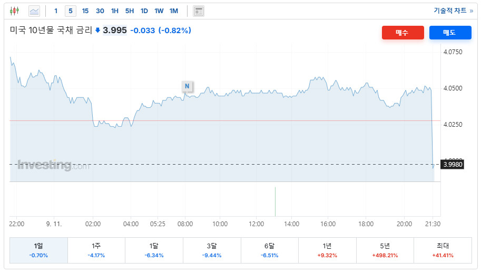The height and width of the screenshot is (273, 481).
Task: Click the red 매수 button
Action: (403, 33)
